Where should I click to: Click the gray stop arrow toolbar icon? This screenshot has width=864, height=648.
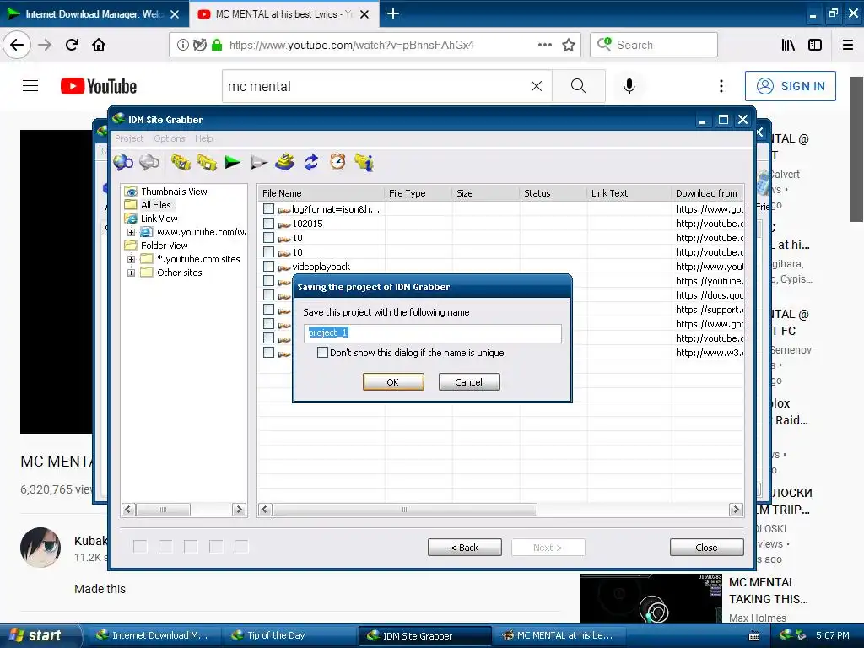point(258,162)
